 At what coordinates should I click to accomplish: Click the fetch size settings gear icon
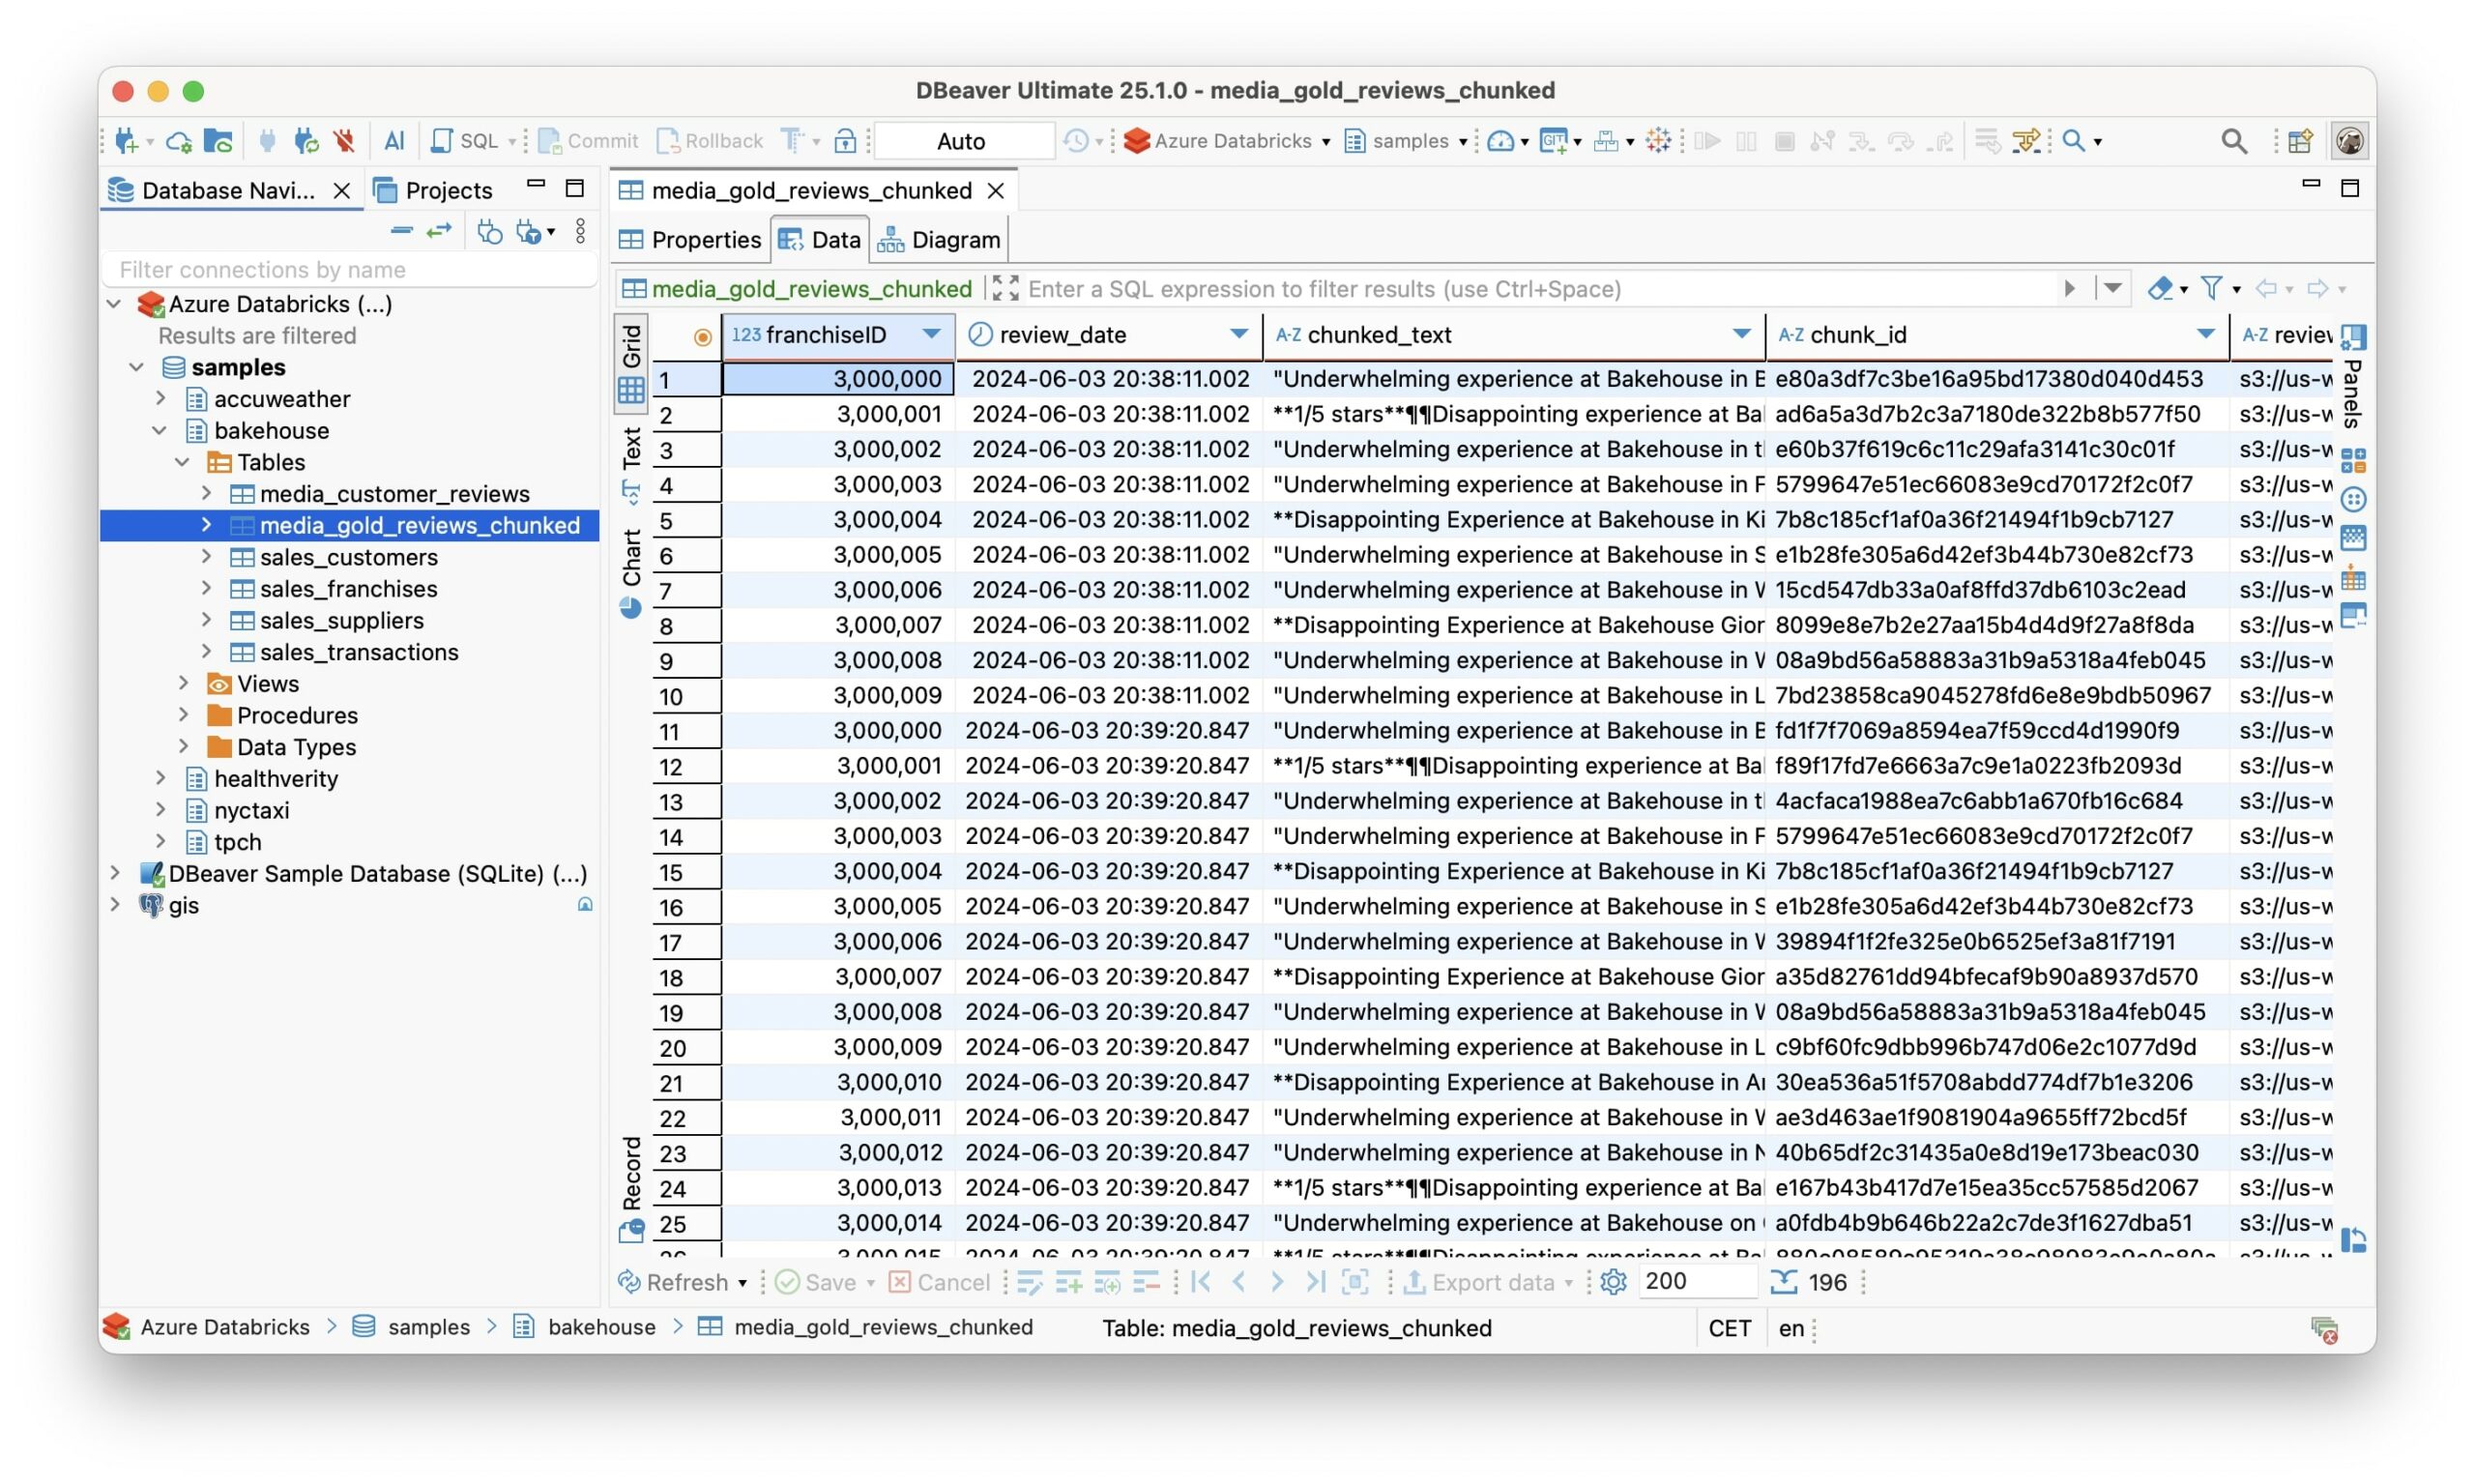click(1613, 1282)
